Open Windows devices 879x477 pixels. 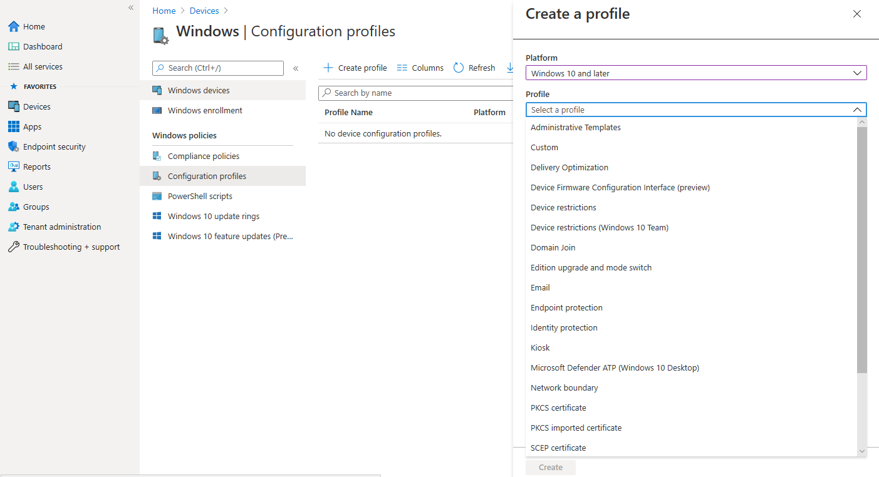tap(198, 90)
